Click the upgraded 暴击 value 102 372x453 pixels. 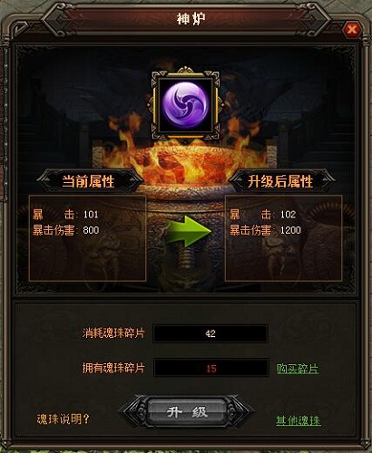(x=288, y=215)
